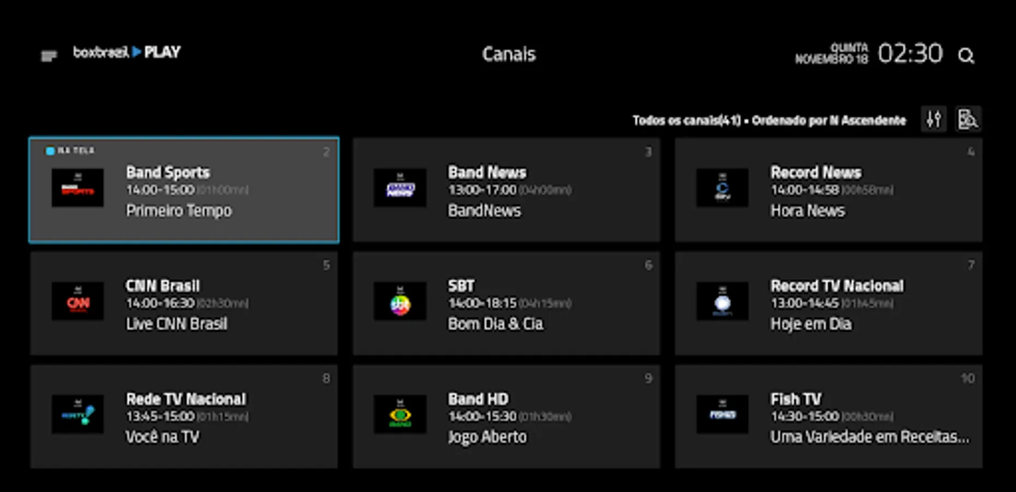
Task: Click the Record News 14:00-14:58 schedule time
Action: [x=804, y=190]
